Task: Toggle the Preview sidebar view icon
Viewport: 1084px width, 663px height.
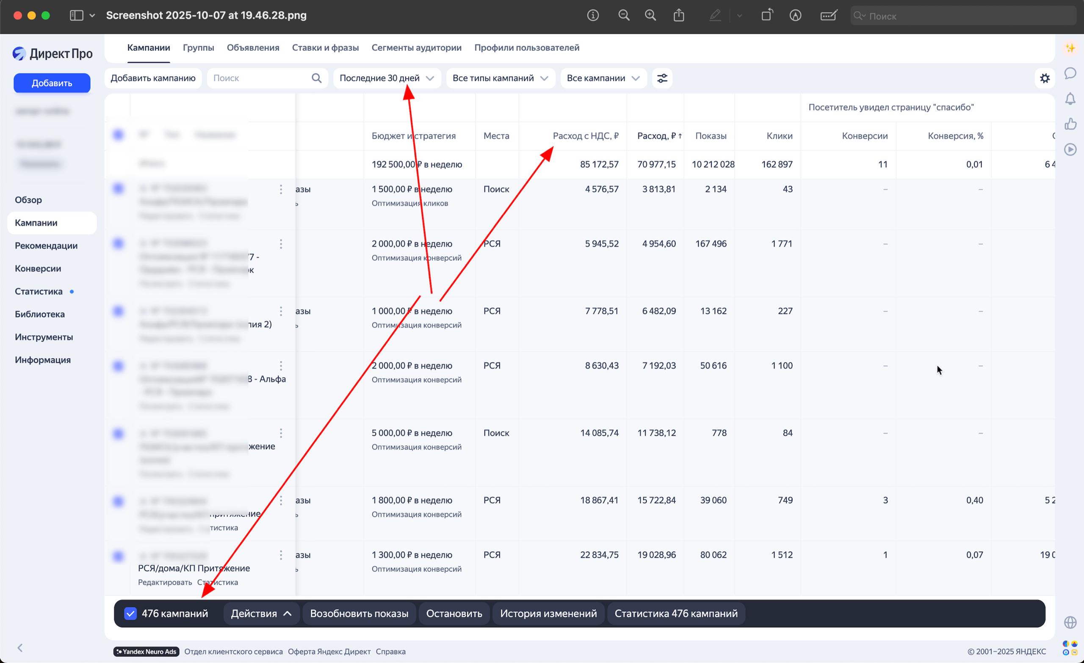Action: pyautogui.click(x=77, y=15)
